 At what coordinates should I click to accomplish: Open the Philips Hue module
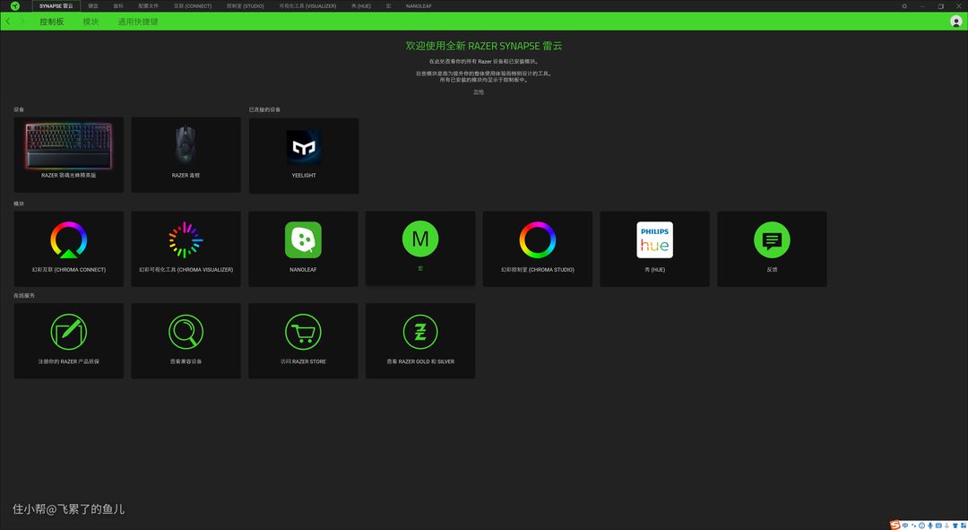tap(654, 240)
